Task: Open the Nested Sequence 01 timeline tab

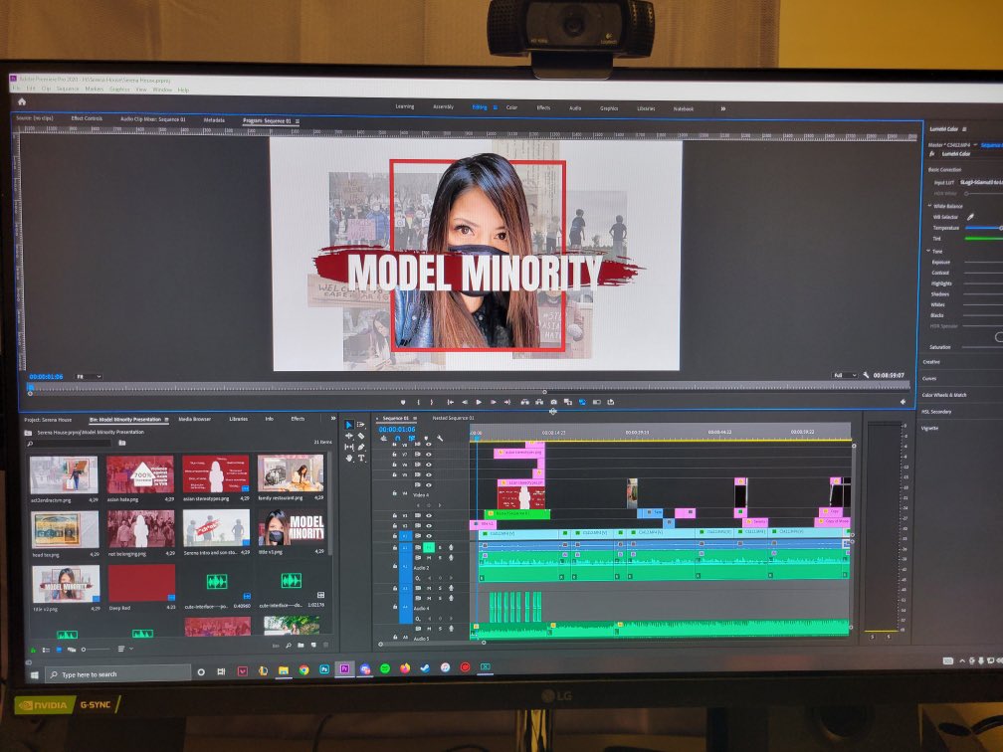Action: pyautogui.click(x=454, y=418)
